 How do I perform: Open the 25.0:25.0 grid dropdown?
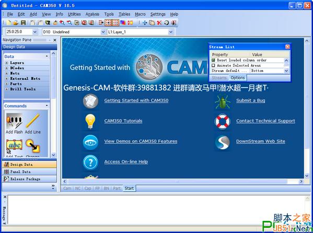34,32
